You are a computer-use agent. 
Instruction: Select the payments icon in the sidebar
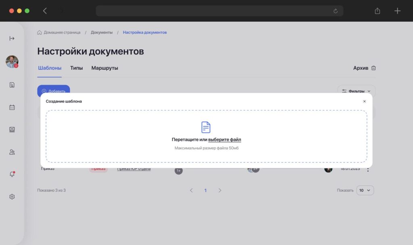click(12, 129)
